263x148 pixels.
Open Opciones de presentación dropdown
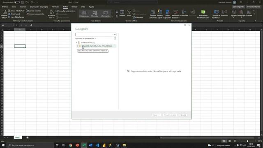pyautogui.click(x=85, y=38)
